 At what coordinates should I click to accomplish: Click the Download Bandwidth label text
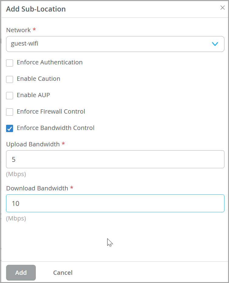[x=37, y=188]
